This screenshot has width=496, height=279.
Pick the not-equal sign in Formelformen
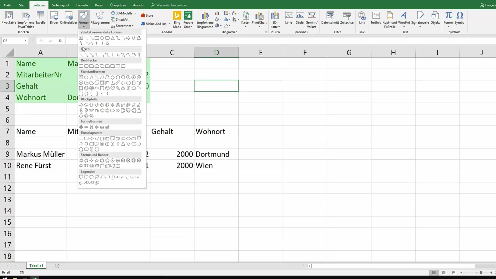107,127
